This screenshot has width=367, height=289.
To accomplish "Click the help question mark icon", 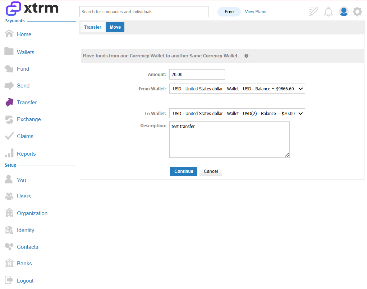I will pos(246,56).
